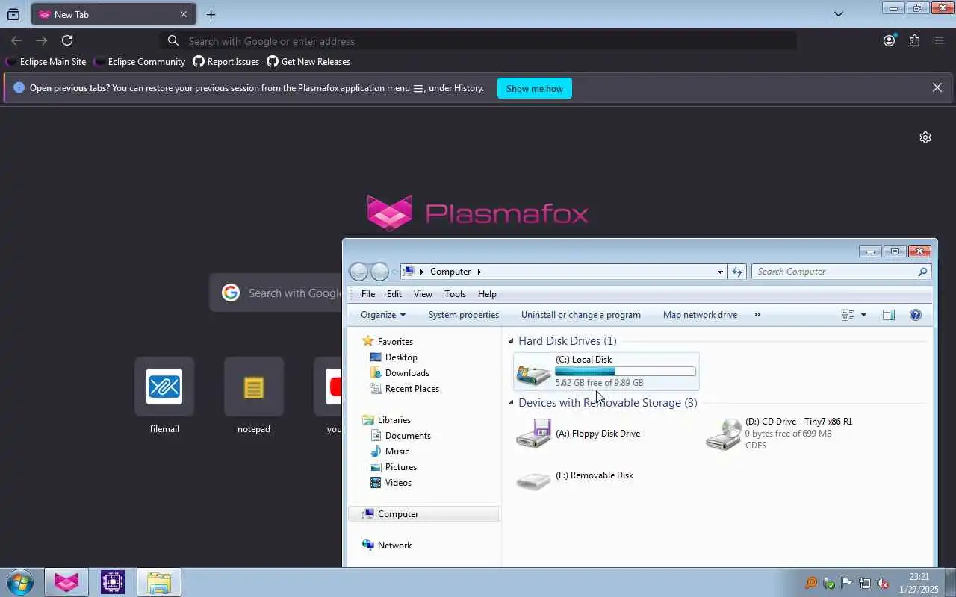The width and height of the screenshot is (956, 597).
Task: Open the new tab page settings gear
Action: point(925,137)
